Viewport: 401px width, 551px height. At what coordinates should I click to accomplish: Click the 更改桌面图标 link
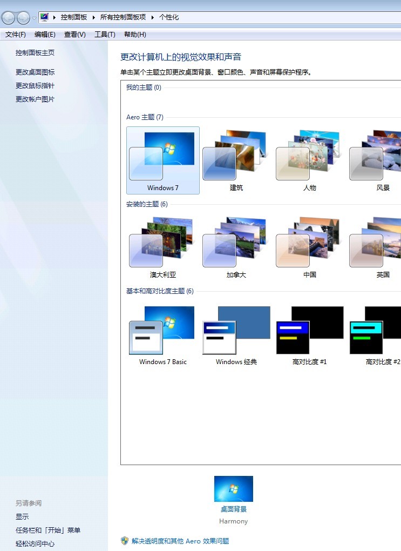35,72
